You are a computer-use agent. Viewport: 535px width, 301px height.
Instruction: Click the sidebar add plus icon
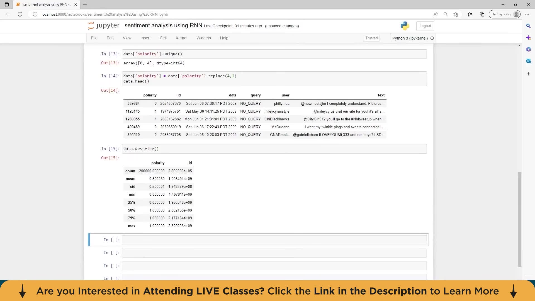pos(528,74)
